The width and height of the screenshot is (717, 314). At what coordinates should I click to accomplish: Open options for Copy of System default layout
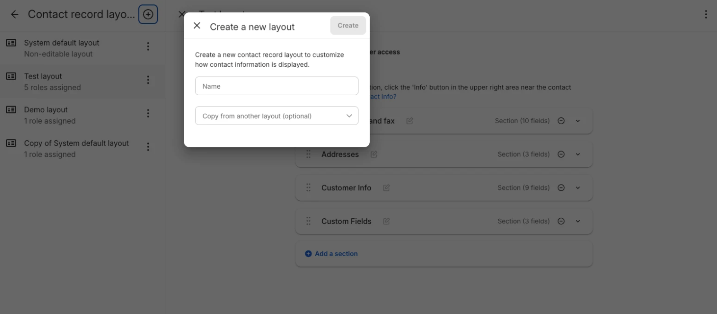(148, 147)
